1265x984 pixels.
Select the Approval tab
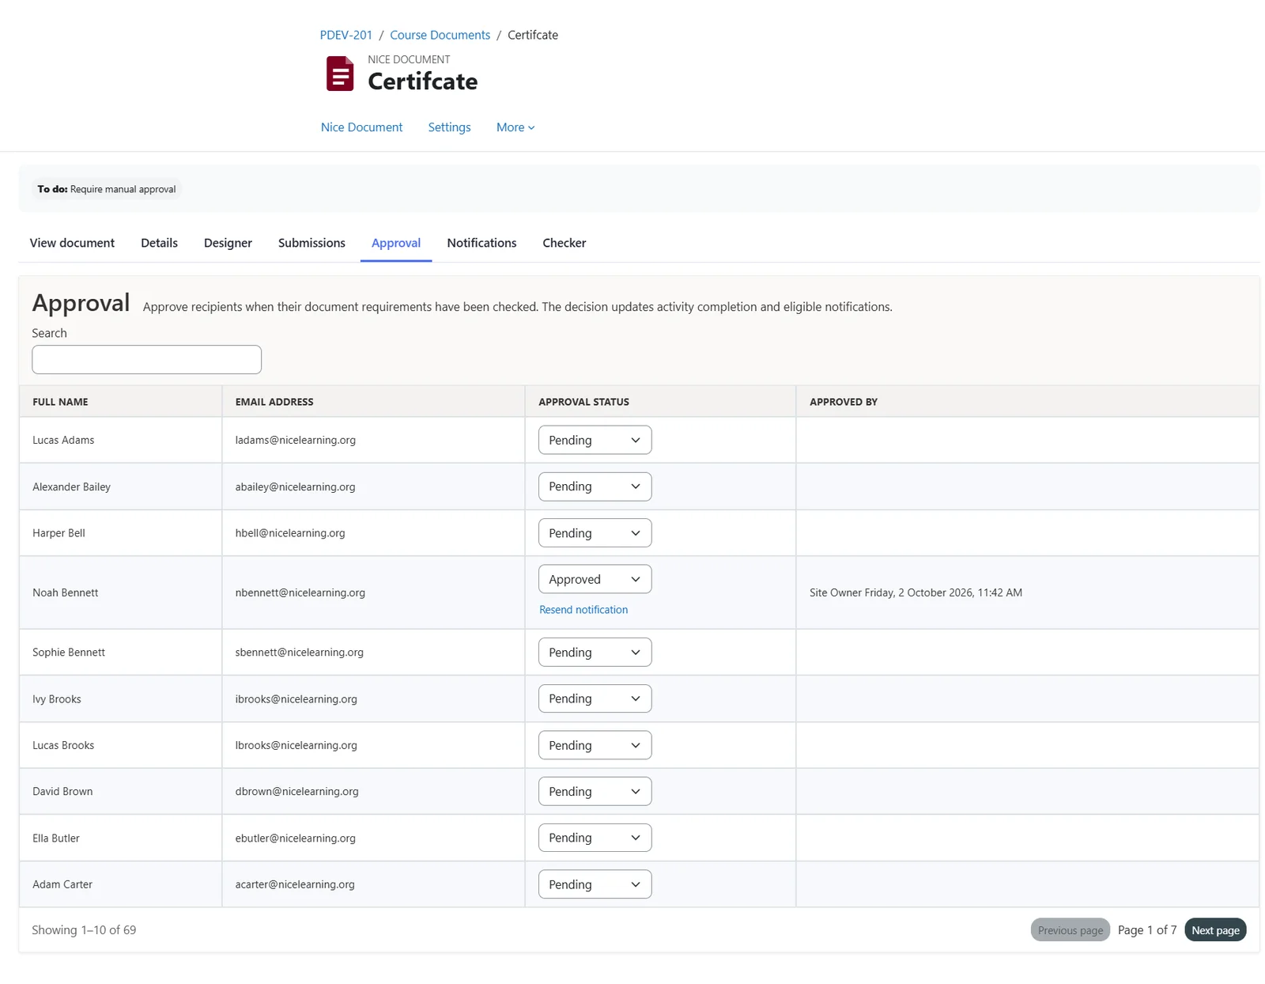396,243
